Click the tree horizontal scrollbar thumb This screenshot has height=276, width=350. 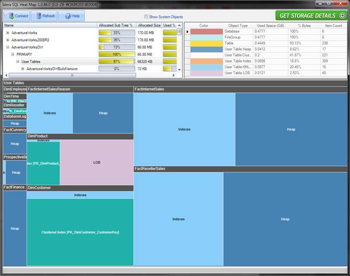[72, 75]
